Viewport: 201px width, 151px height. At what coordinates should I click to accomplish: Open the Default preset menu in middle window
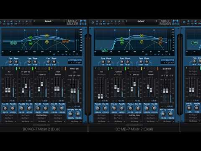[x=141, y=21]
